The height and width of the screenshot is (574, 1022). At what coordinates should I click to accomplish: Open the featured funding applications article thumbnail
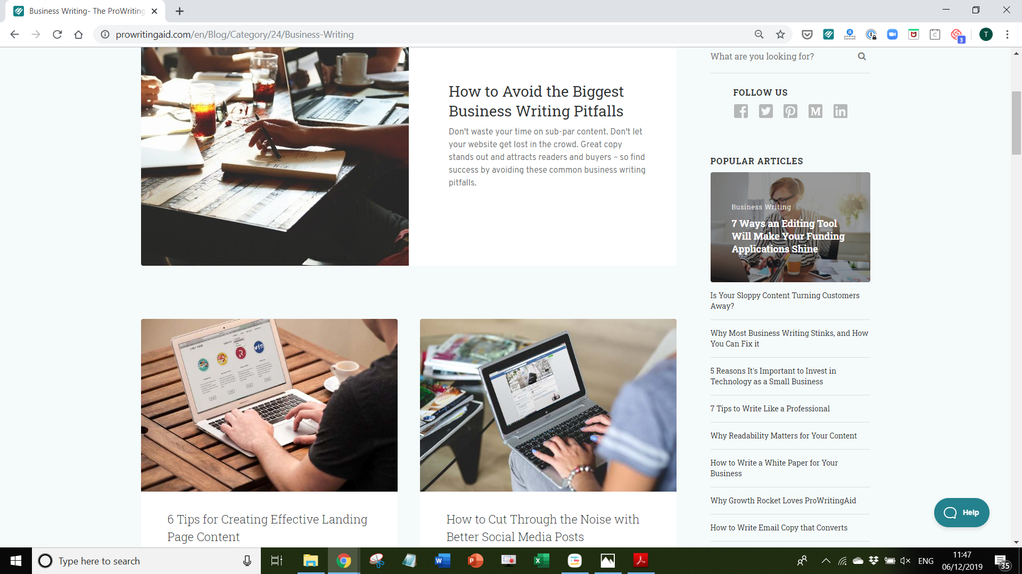[x=790, y=227]
